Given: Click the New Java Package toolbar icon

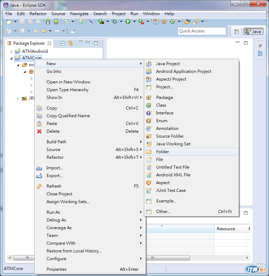Looking at the screenshot, I should [x=164, y=21].
